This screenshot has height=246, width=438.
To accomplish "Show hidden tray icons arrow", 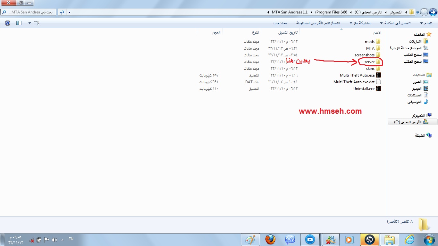I will click(x=62, y=240).
